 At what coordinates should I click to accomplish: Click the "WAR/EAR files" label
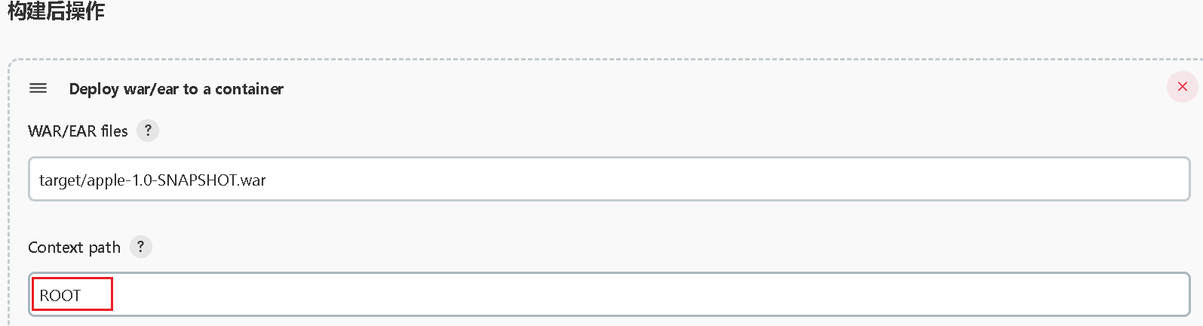tap(78, 131)
